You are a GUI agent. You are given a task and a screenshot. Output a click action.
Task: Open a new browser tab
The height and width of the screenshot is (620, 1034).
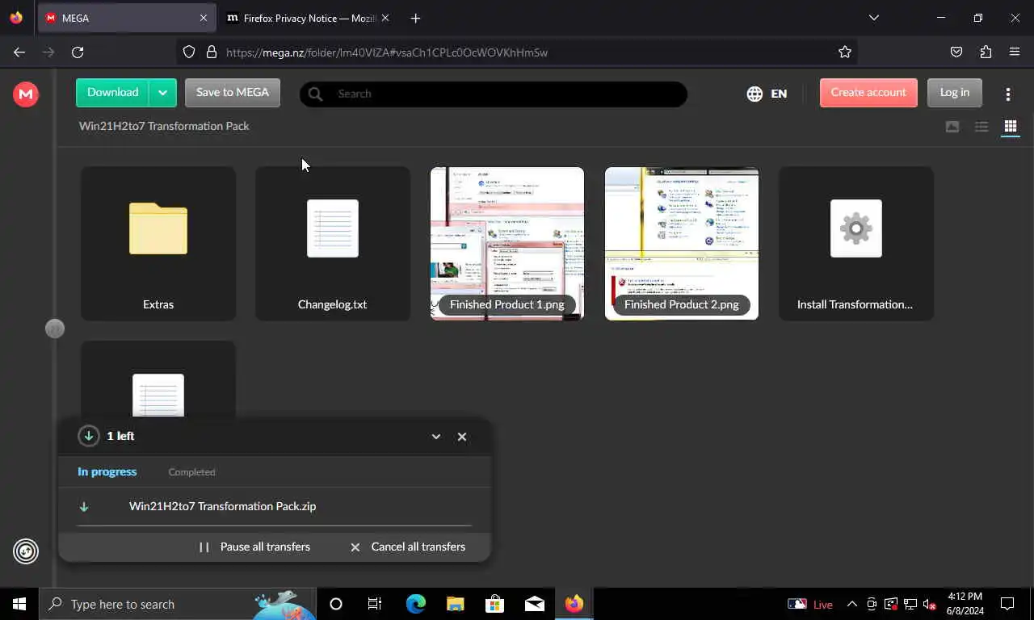[x=415, y=18]
